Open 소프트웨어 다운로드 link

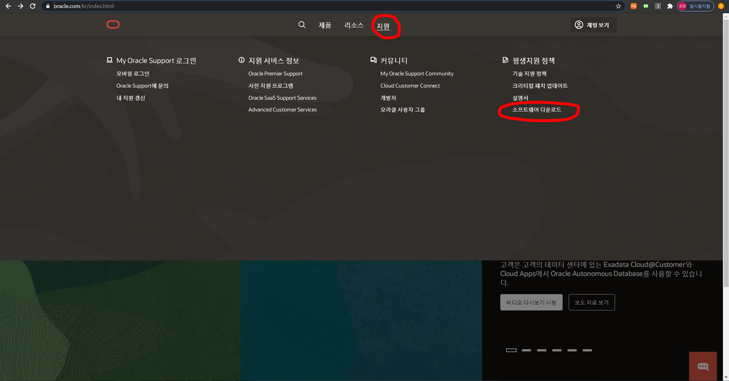coord(537,110)
